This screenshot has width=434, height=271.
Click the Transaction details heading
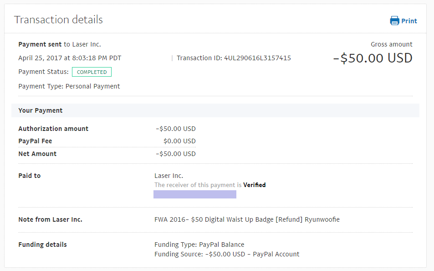point(58,20)
